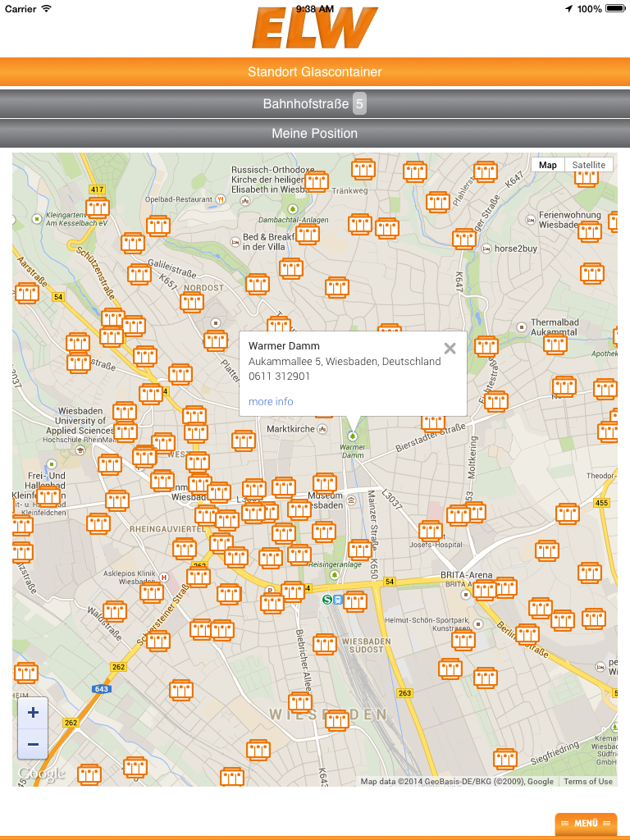Tap the Warmer Damm popup title

[x=284, y=346]
